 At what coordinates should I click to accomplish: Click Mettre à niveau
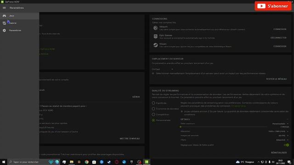[x=130, y=138]
